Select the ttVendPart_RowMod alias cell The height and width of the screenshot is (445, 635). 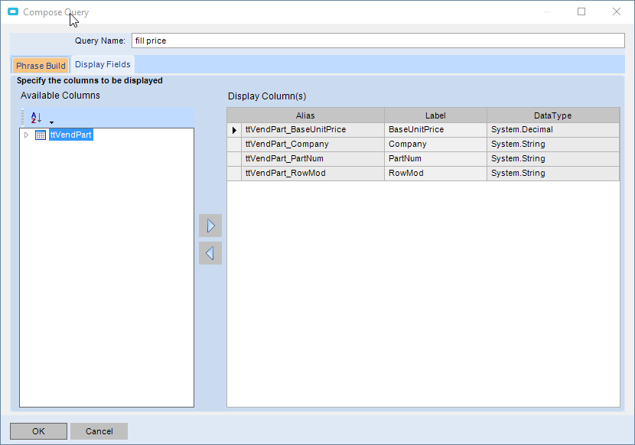click(x=313, y=174)
